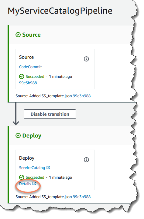Click Succeeded check icon in Source action

[x=22, y=77]
